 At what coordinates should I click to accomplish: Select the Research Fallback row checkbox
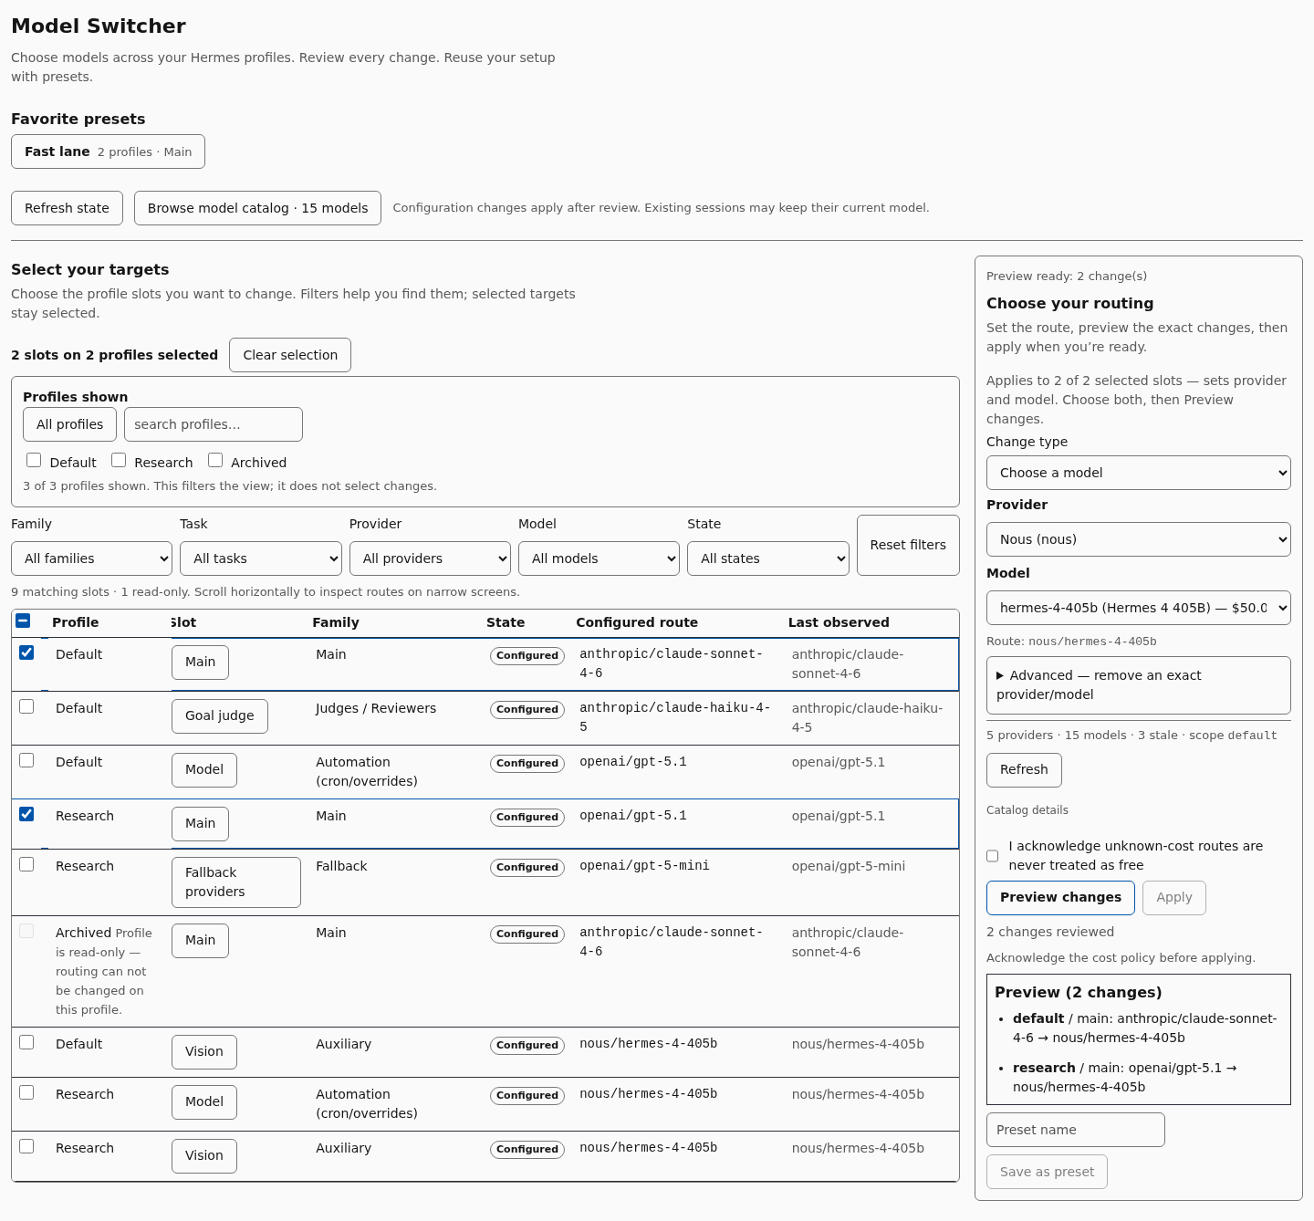[26, 864]
